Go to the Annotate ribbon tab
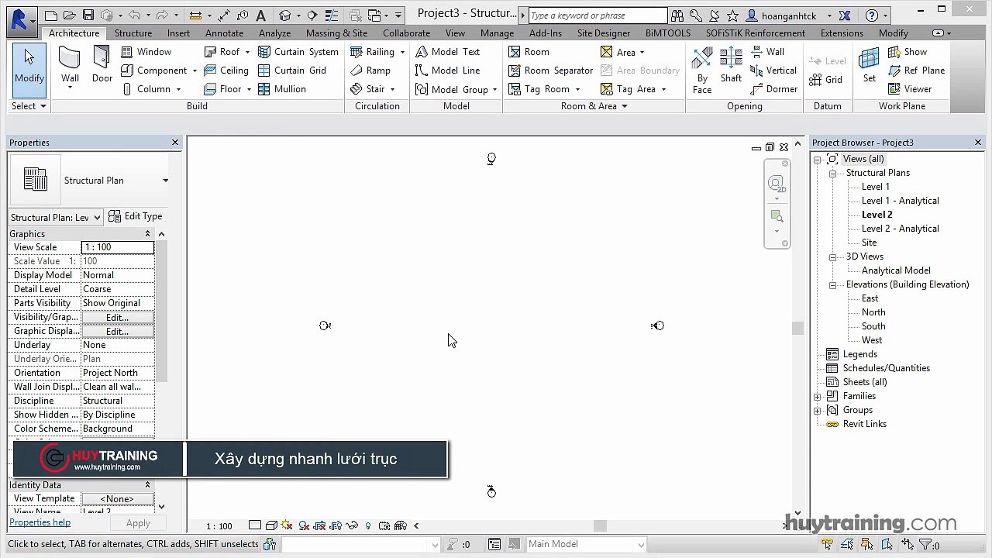 coord(225,33)
